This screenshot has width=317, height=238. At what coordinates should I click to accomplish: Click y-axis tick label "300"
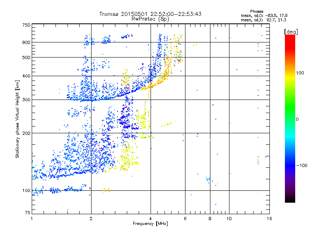pyautogui.click(x=26, y=100)
